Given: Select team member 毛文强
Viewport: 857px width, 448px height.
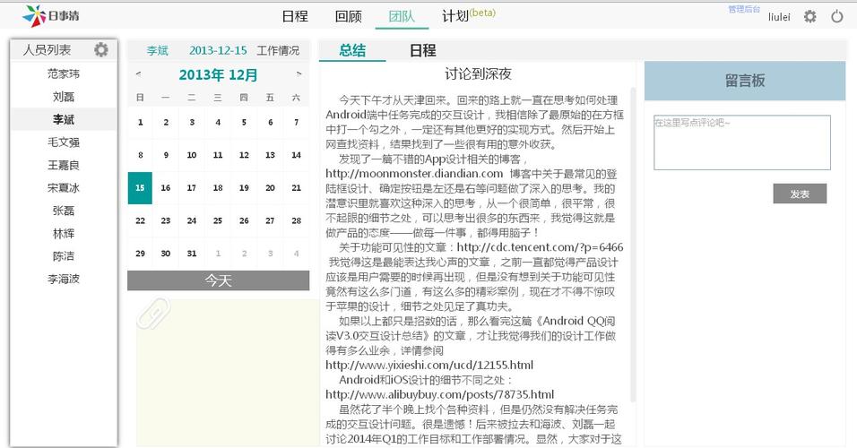Looking at the screenshot, I should (64, 142).
